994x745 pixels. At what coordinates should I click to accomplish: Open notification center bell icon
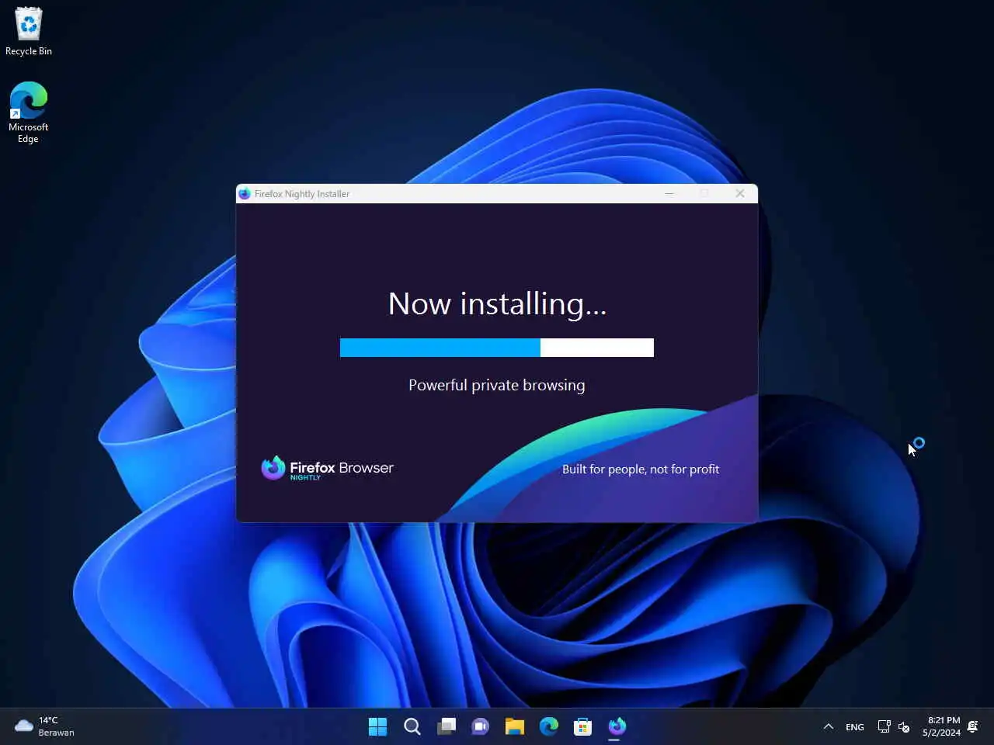tap(973, 726)
